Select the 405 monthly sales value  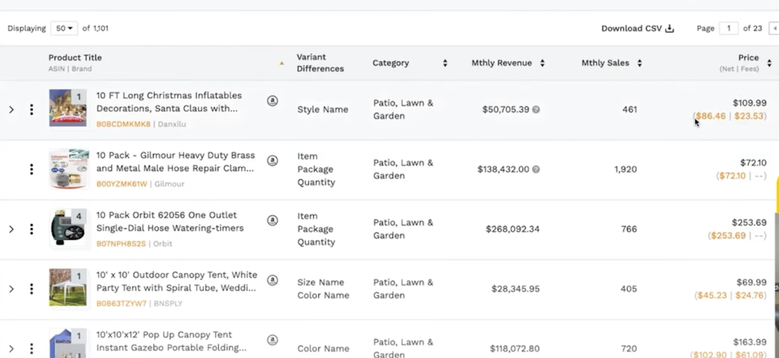[629, 289]
